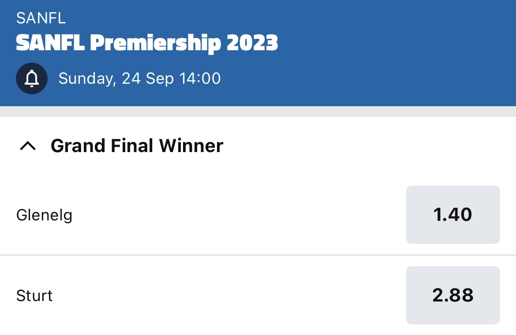516x335 pixels.
Task: Click the Grand Final Winner heading
Action: [137, 145]
